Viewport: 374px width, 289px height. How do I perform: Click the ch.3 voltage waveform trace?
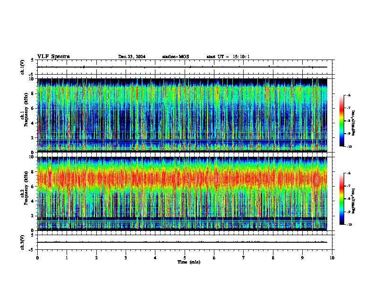182,242
